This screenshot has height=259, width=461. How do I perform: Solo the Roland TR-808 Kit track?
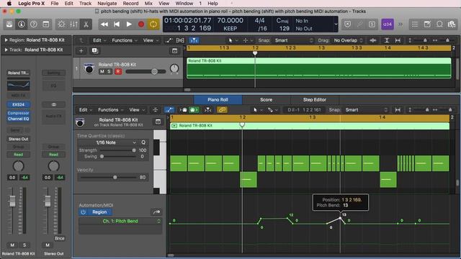[109, 71]
